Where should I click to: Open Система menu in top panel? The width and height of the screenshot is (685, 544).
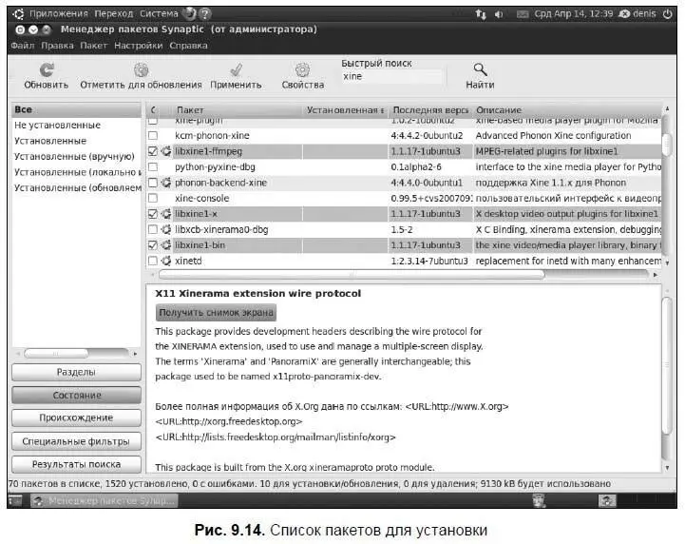point(159,14)
